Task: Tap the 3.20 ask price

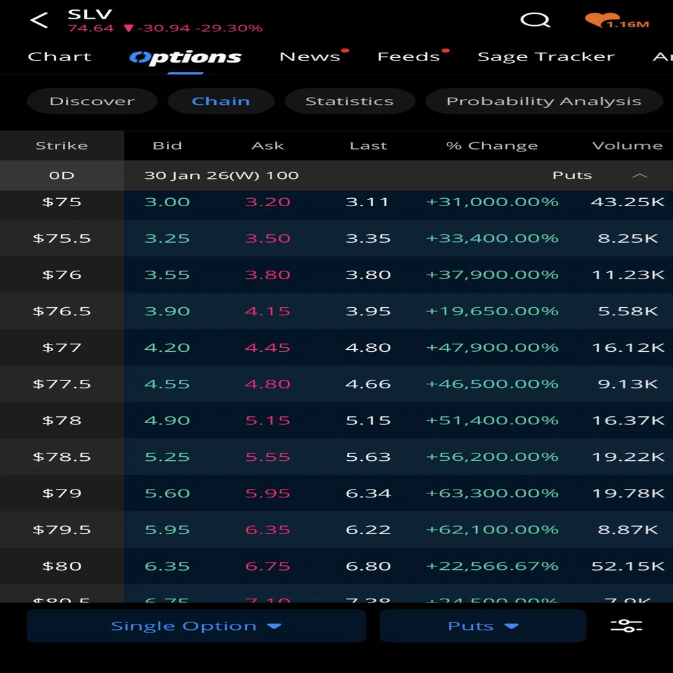Action: pyautogui.click(x=267, y=202)
